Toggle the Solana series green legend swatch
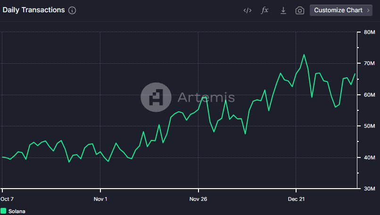The width and height of the screenshot is (380, 215). click(4, 211)
